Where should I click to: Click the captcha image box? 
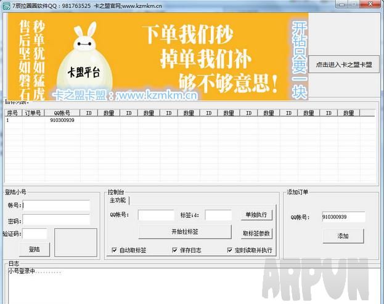coord(76,242)
